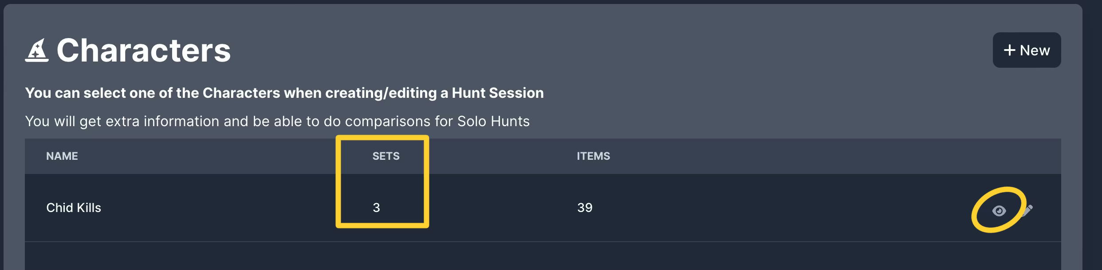Click the items count 39
1102x270 pixels.
click(x=585, y=208)
